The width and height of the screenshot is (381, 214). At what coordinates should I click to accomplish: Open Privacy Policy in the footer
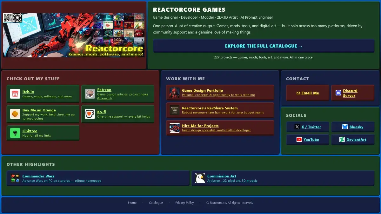tap(184, 203)
